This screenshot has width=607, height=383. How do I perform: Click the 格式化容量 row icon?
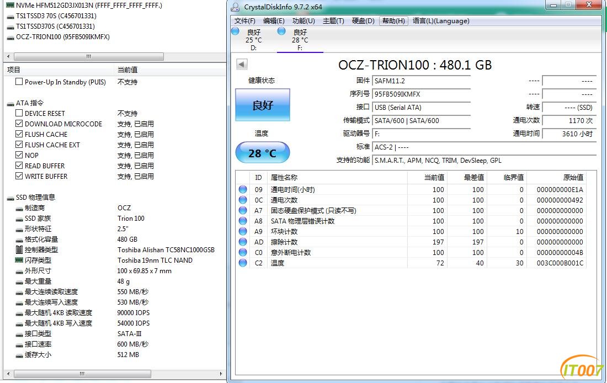pyautogui.click(x=19, y=240)
